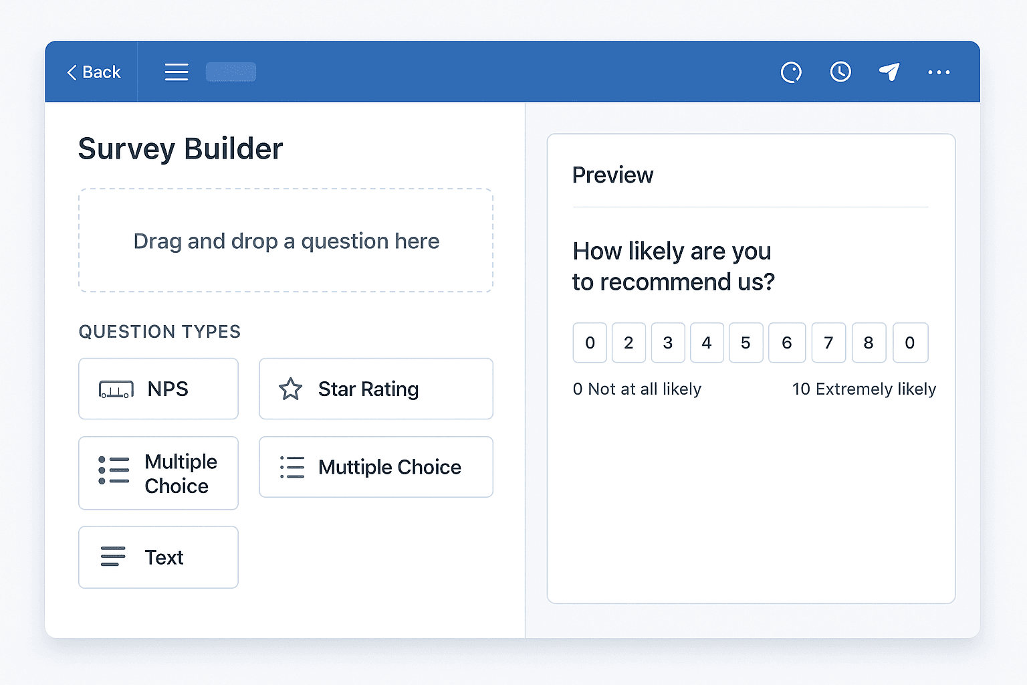Screen dimensions: 1027x685
Task: Click the user avatar circle icon
Action: [791, 72]
